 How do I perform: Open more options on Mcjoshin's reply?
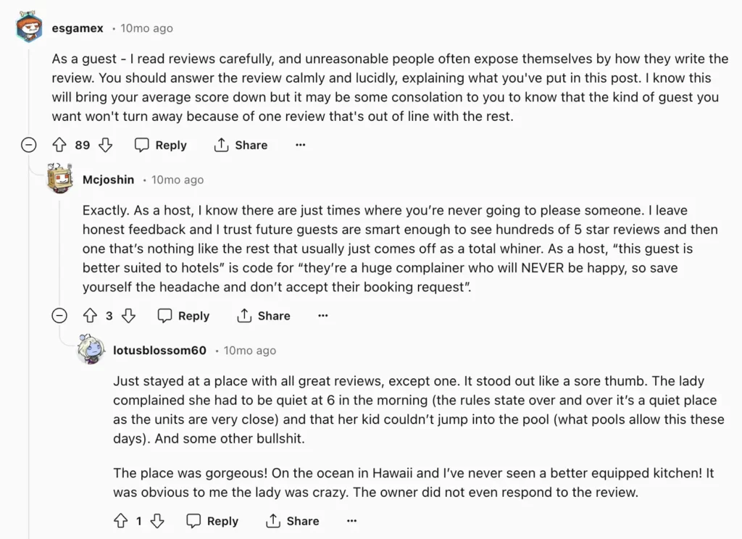pos(323,316)
